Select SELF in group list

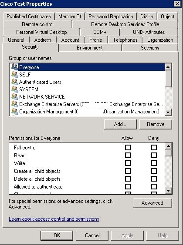click(x=87, y=75)
